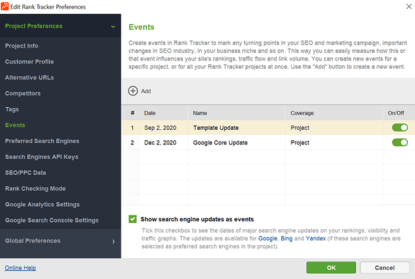Open Google Analytics Settings
Image resolution: width=415 pixels, height=279 pixels.
coord(42,204)
